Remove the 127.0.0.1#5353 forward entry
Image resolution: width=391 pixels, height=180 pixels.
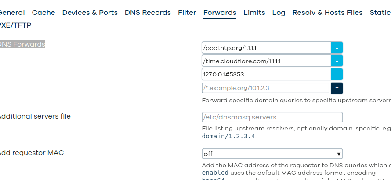pyautogui.click(x=337, y=74)
